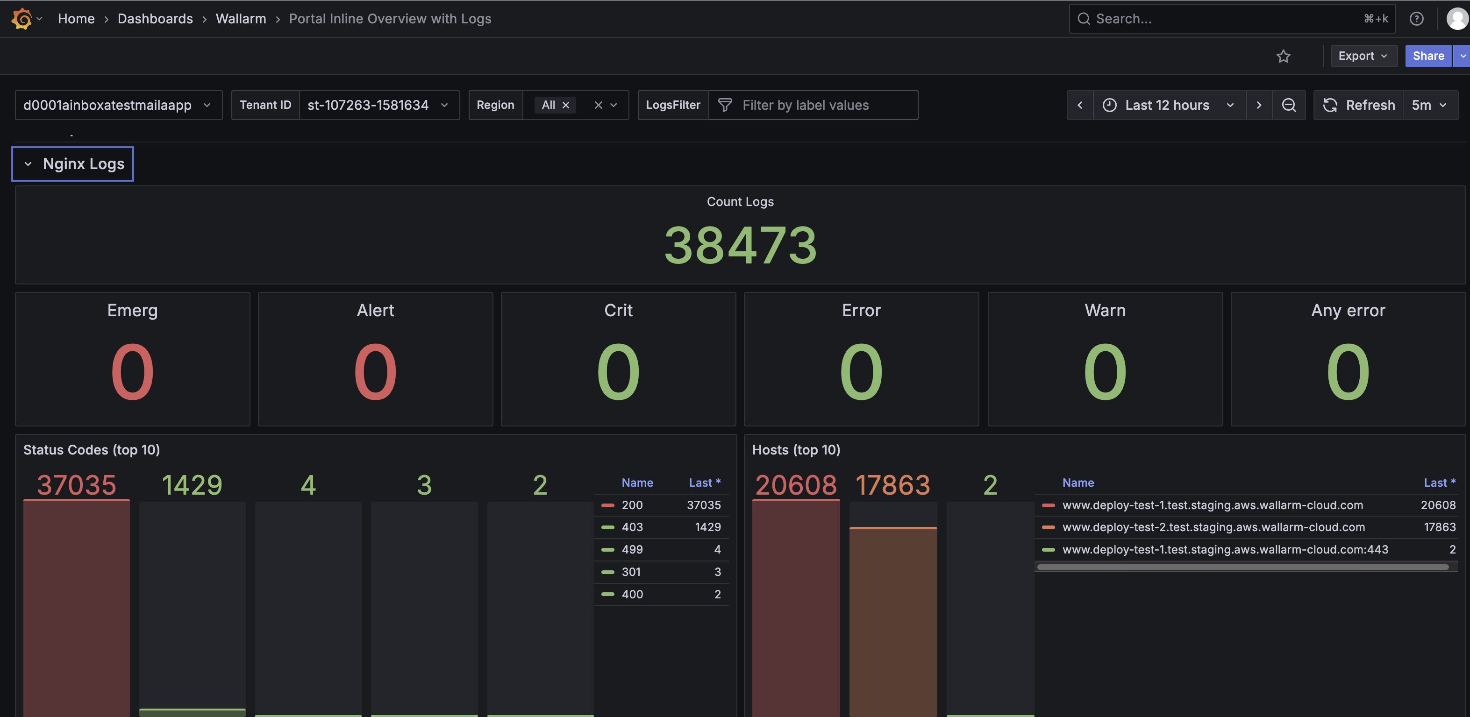Screen dimensions: 1470x717
Task: Clear all Region selections
Action: click(x=598, y=105)
